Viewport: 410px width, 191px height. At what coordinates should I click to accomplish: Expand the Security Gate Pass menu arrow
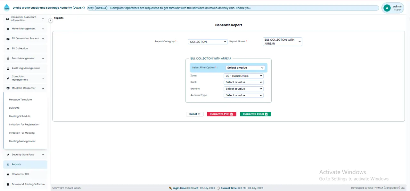pyautogui.click(x=43, y=155)
